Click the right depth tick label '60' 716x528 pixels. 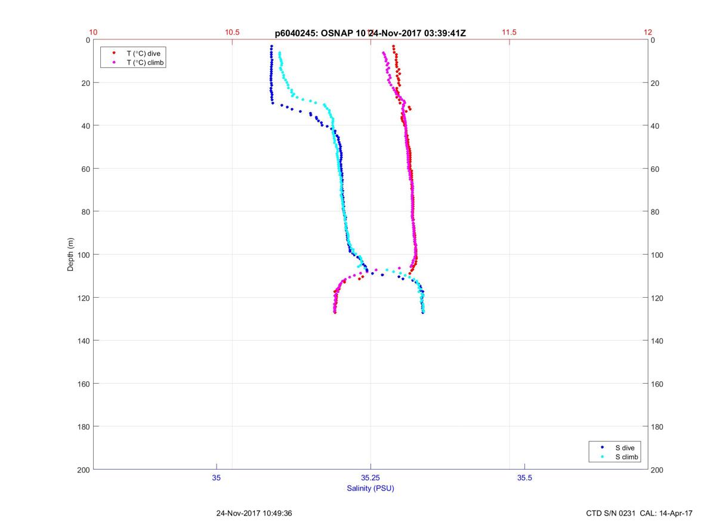(656, 169)
